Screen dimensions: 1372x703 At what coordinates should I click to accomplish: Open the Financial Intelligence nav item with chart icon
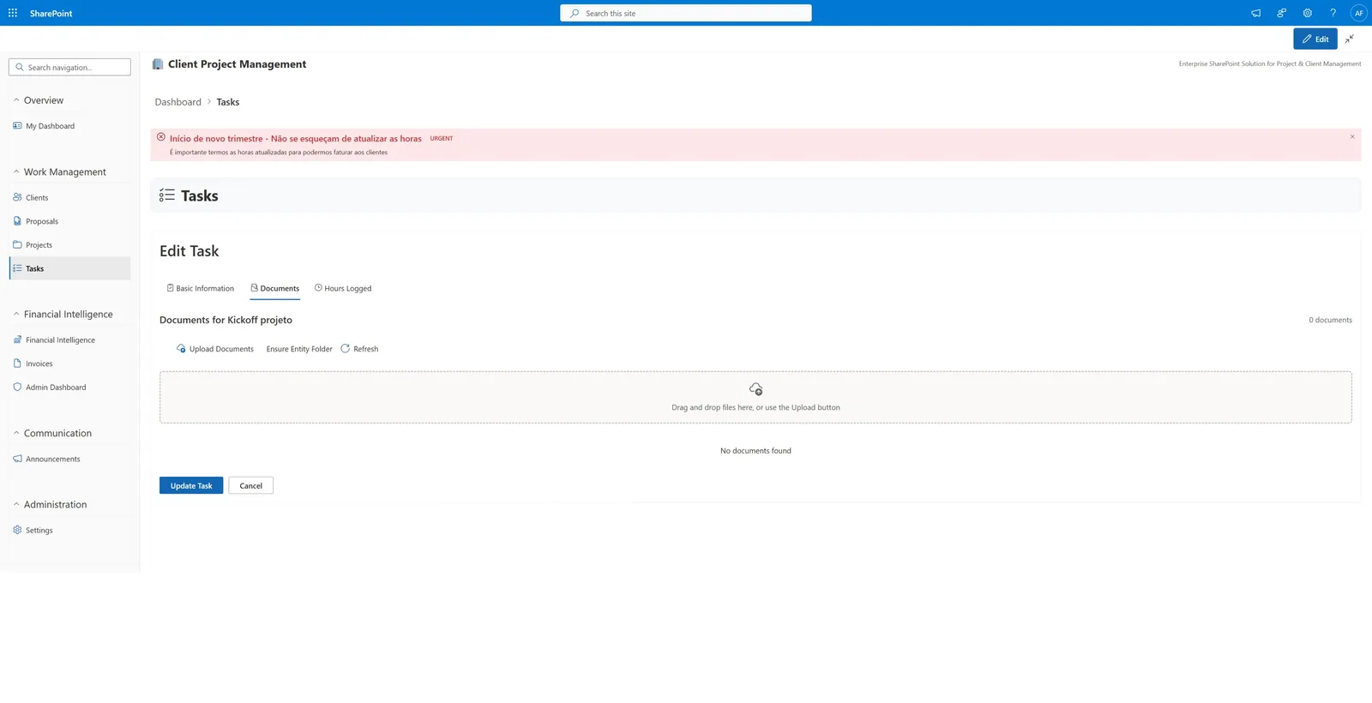point(69,339)
